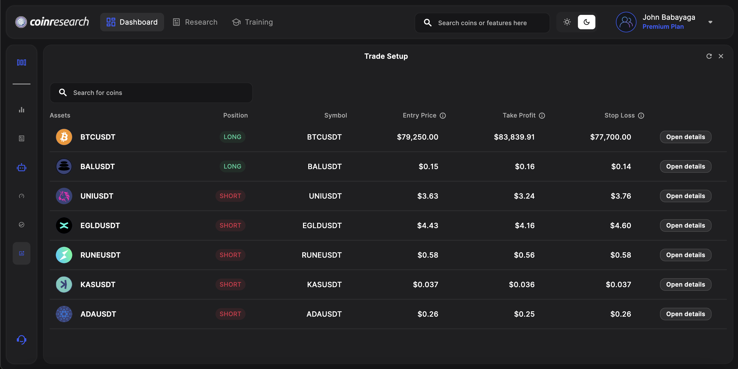738x369 pixels.
Task: Open details for BTCUSDT
Action: coord(685,137)
